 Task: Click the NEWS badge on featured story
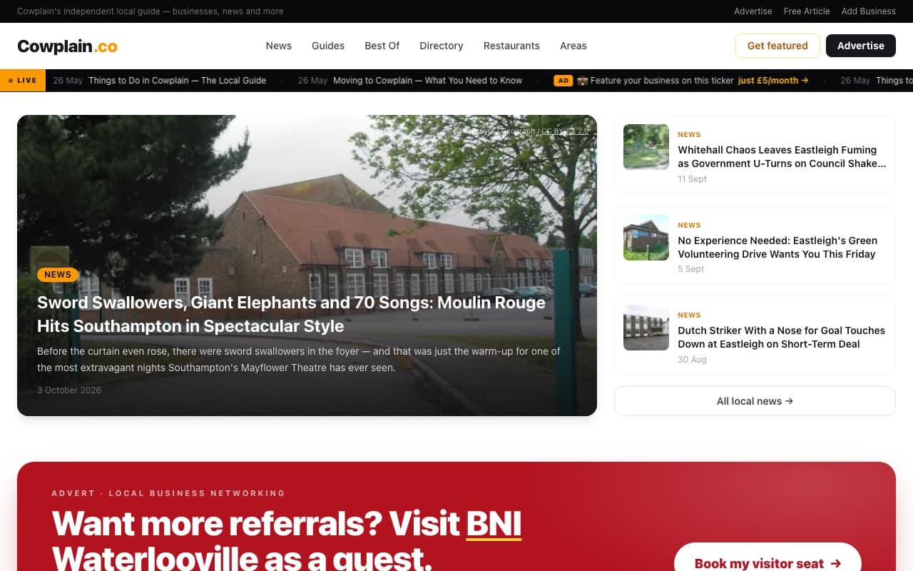point(58,274)
